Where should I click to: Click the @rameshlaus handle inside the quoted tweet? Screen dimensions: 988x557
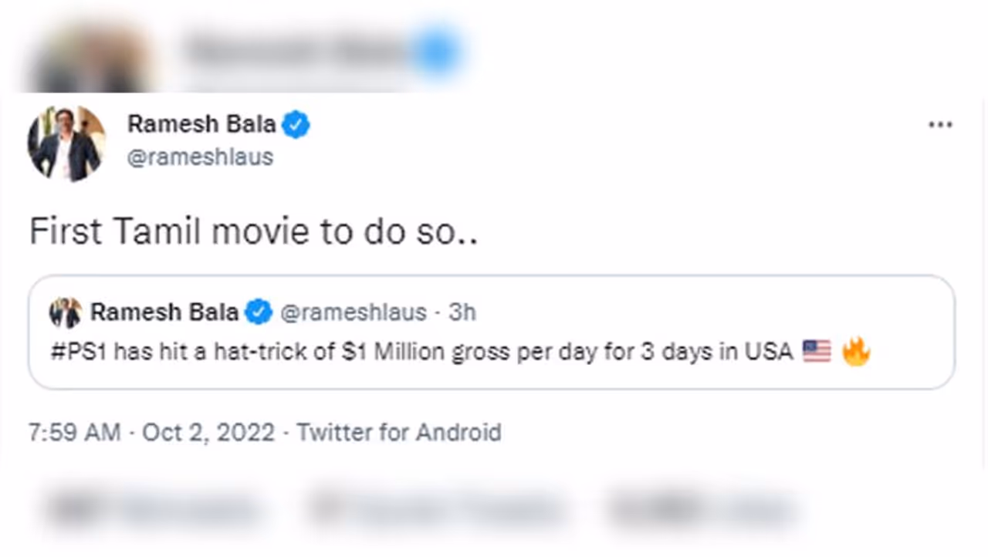click(x=353, y=312)
